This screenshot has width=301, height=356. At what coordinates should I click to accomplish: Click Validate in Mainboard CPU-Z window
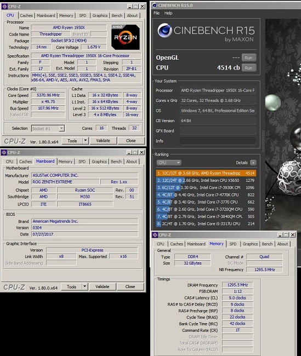pos(103,287)
